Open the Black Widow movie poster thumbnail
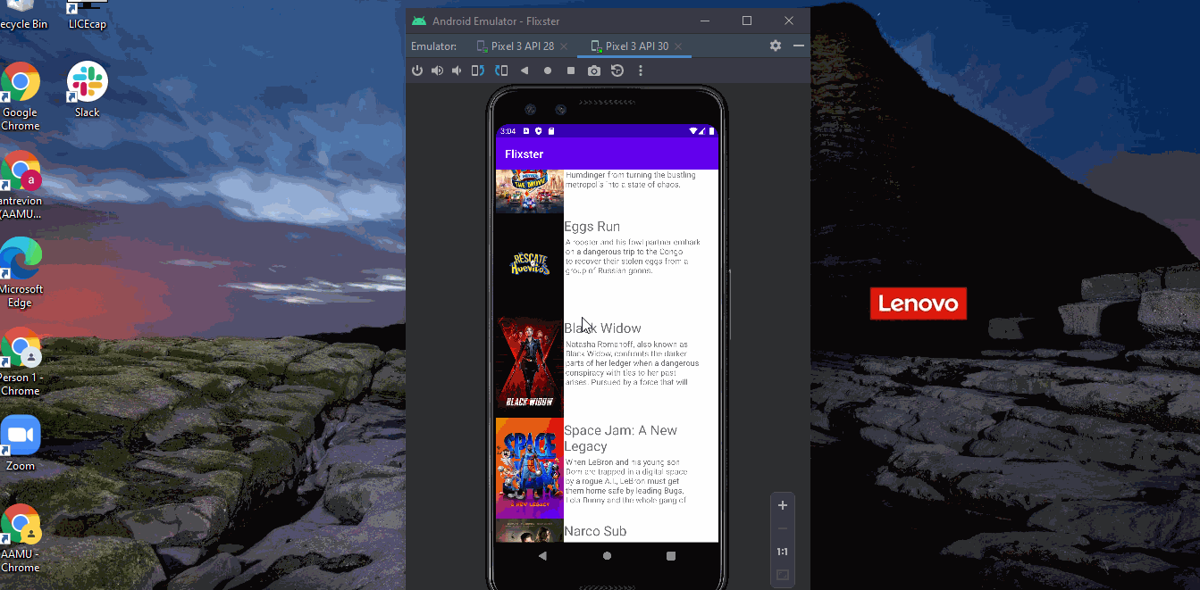 (x=529, y=364)
